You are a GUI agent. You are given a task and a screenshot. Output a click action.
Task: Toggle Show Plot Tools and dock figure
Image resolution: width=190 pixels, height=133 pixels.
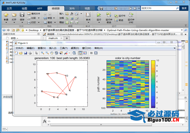pyautogui.click(x=96, y=53)
